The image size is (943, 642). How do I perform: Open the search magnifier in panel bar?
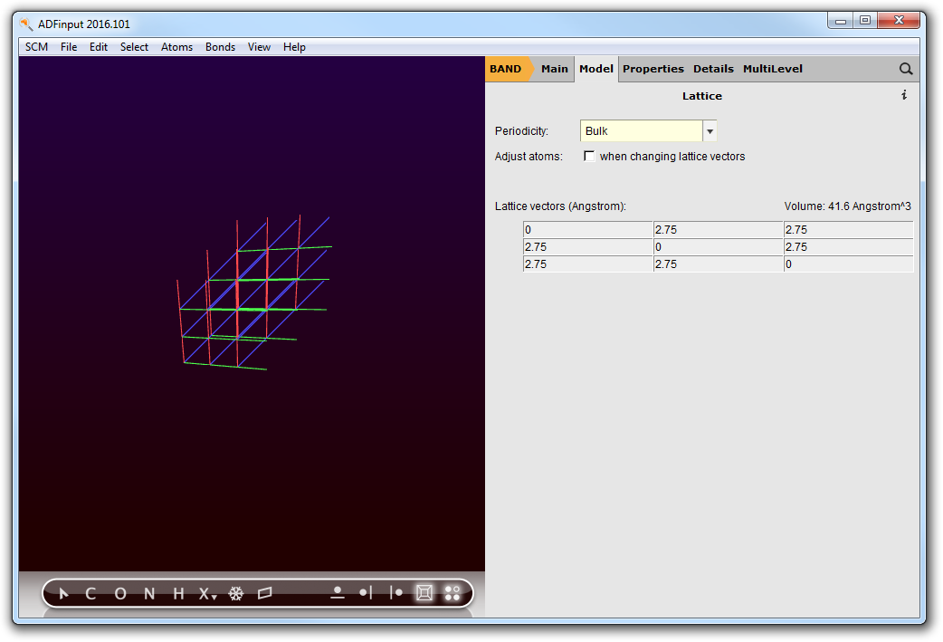(906, 69)
